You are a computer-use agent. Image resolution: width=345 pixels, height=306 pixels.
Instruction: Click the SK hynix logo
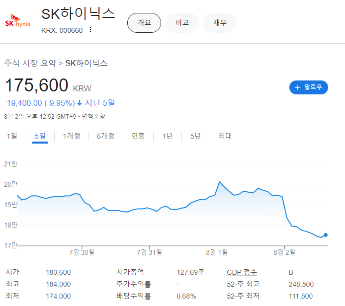[x=18, y=21]
